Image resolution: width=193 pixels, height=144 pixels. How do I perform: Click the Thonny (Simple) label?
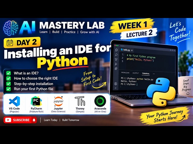pyautogui.click(x=80, y=110)
